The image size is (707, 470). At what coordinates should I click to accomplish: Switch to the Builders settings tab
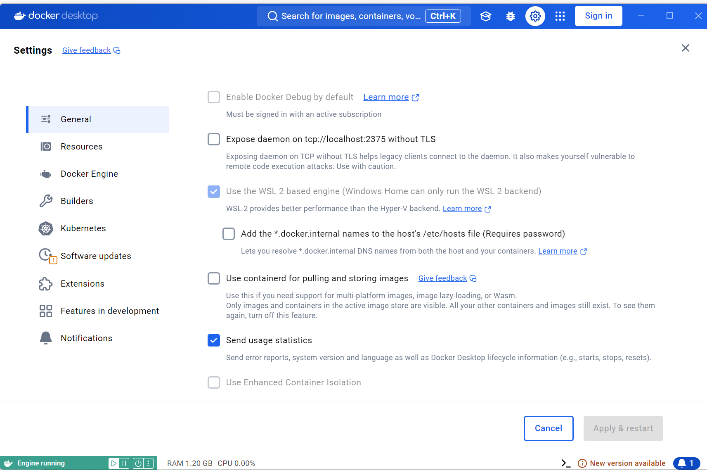pyautogui.click(x=98, y=201)
